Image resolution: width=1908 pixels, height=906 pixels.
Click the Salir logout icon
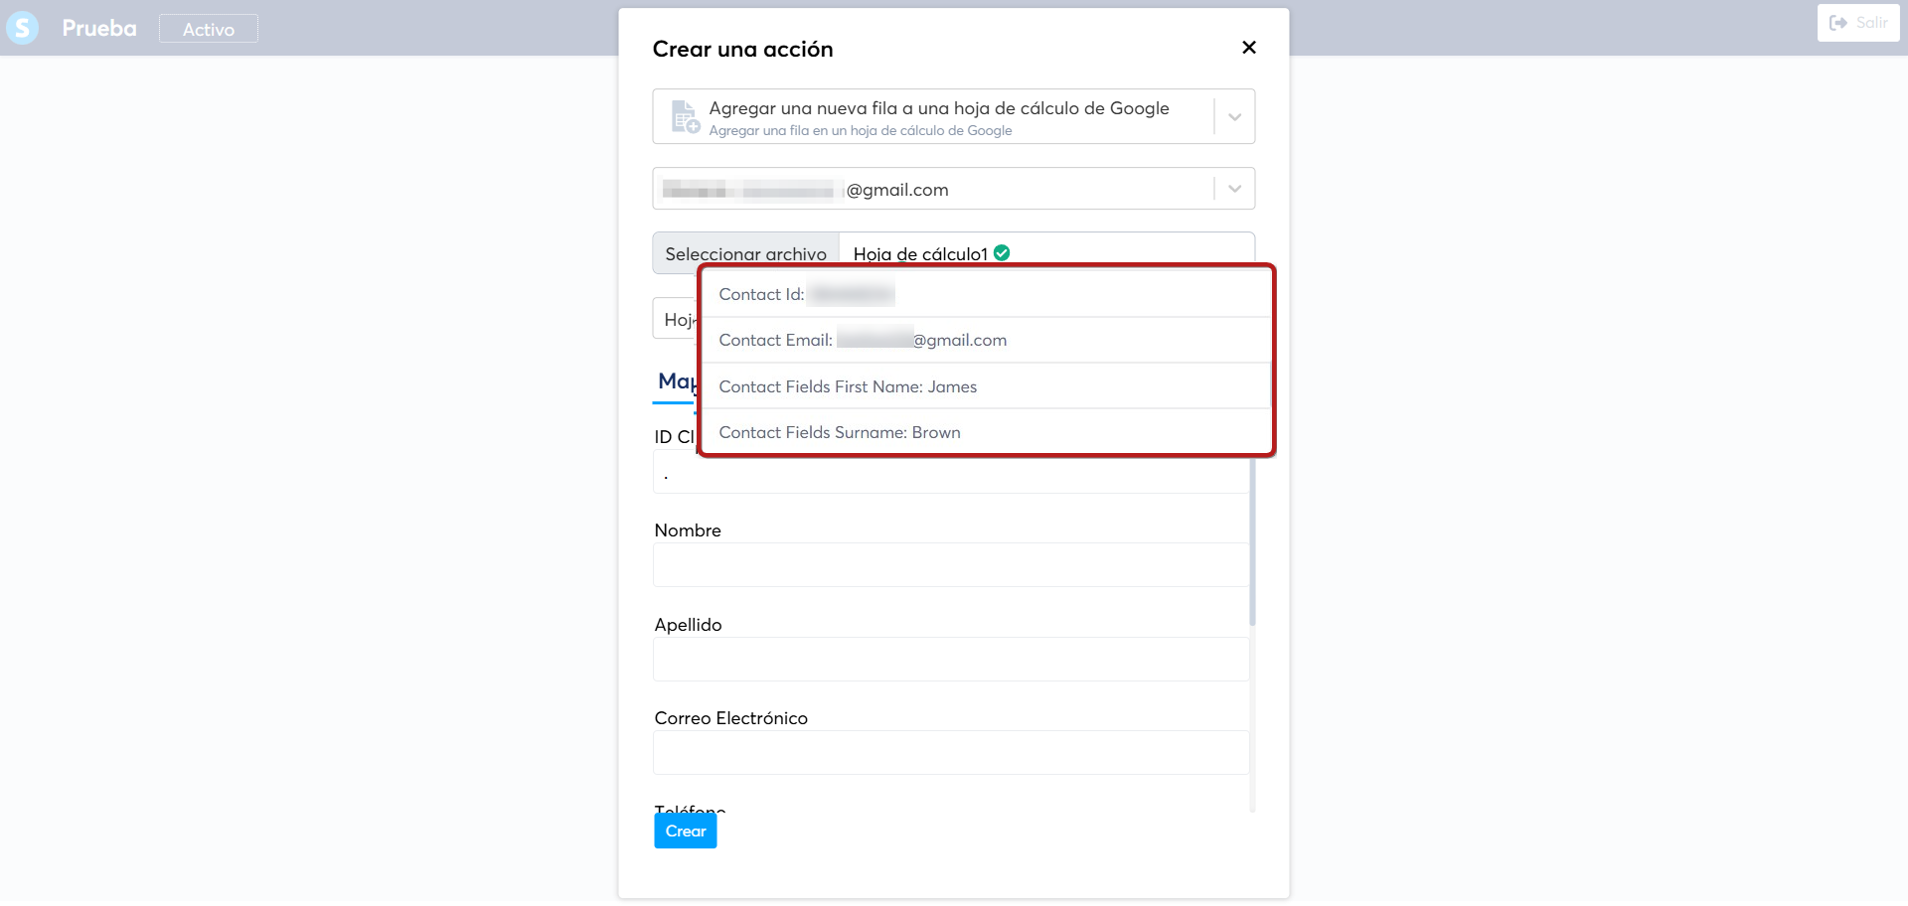(1838, 23)
